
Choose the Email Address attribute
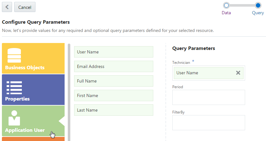point(113,66)
